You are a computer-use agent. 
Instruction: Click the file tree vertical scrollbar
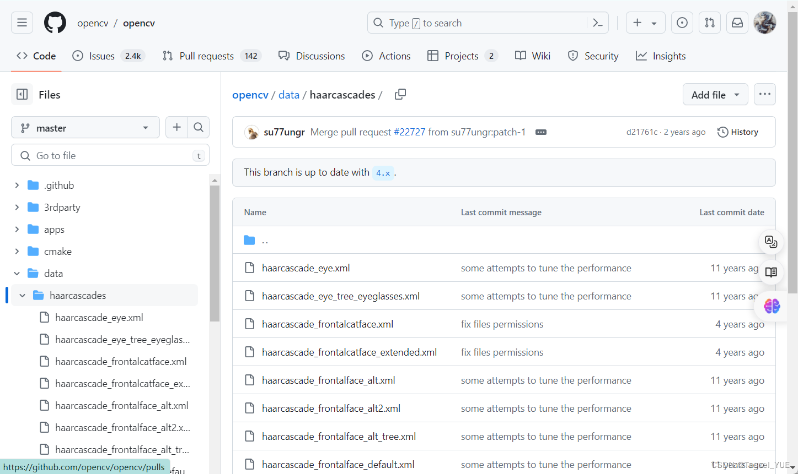(x=215, y=253)
